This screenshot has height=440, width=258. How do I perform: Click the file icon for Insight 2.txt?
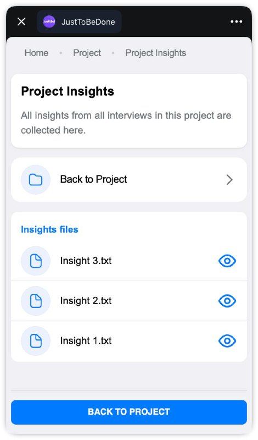pyautogui.click(x=36, y=301)
